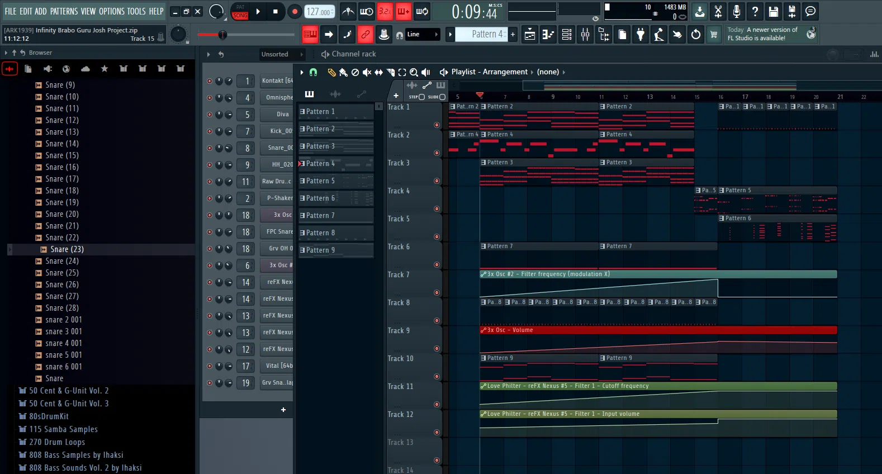Viewport: 882px width, 474px height.
Task: Select the Draw pencil tool in Playlist
Action: point(331,72)
